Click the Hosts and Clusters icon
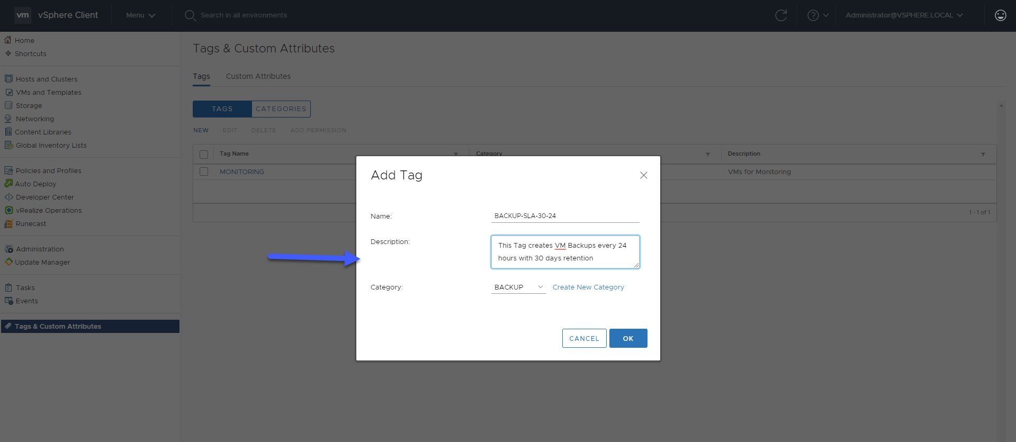The height and width of the screenshot is (442, 1016). tap(8, 79)
